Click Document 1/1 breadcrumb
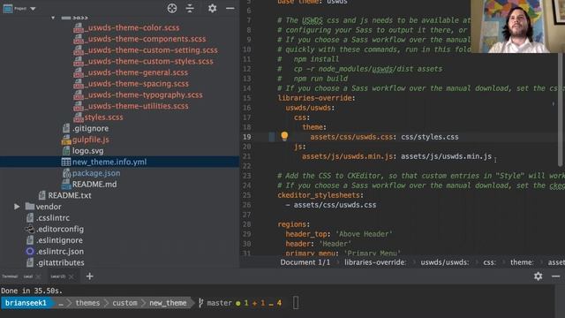This screenshot has height=318, width=565. click(305, 262)
